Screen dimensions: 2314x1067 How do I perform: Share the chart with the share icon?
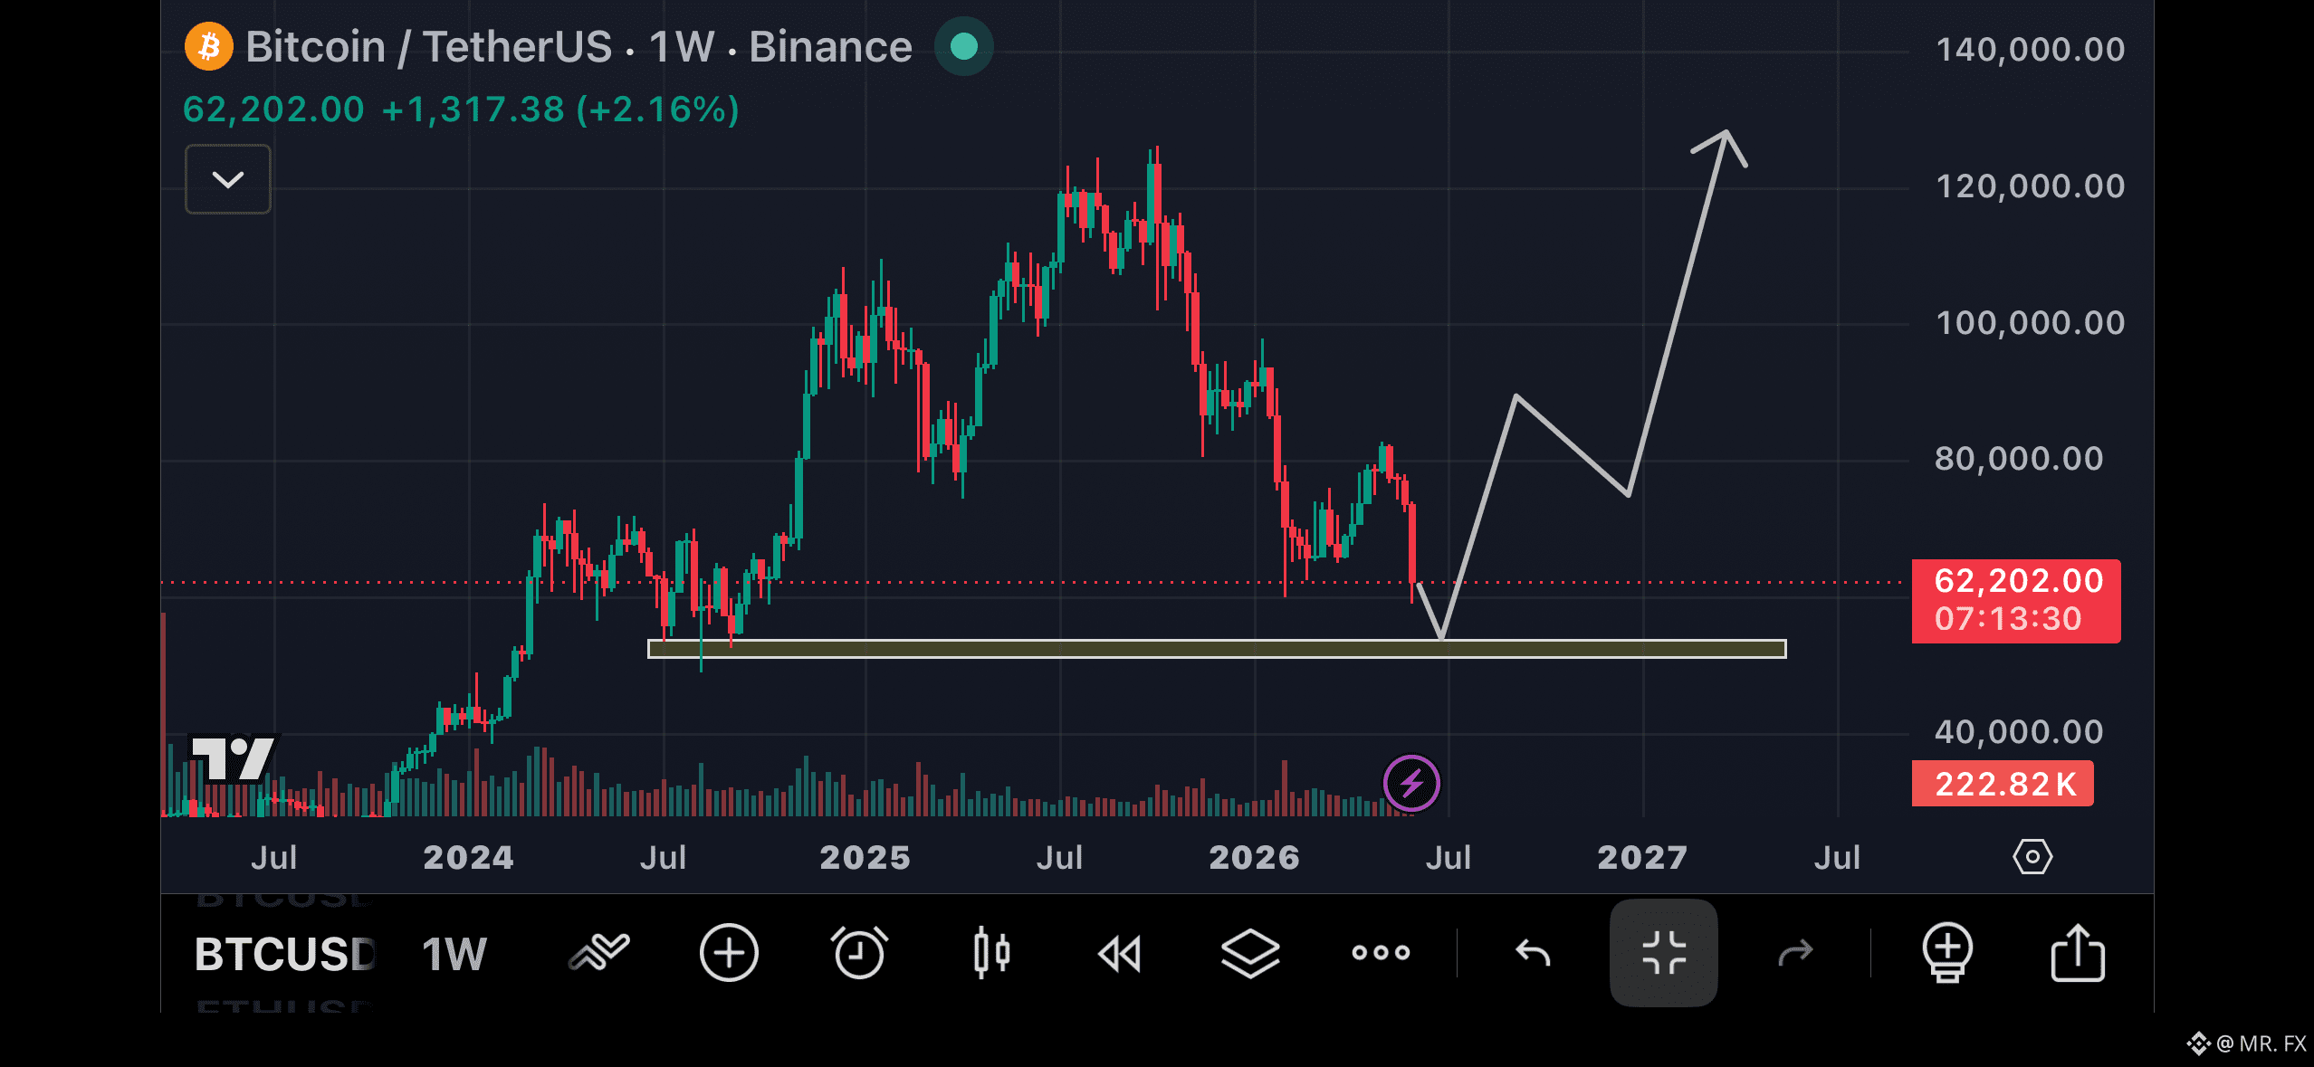(x=2078, y=953)
